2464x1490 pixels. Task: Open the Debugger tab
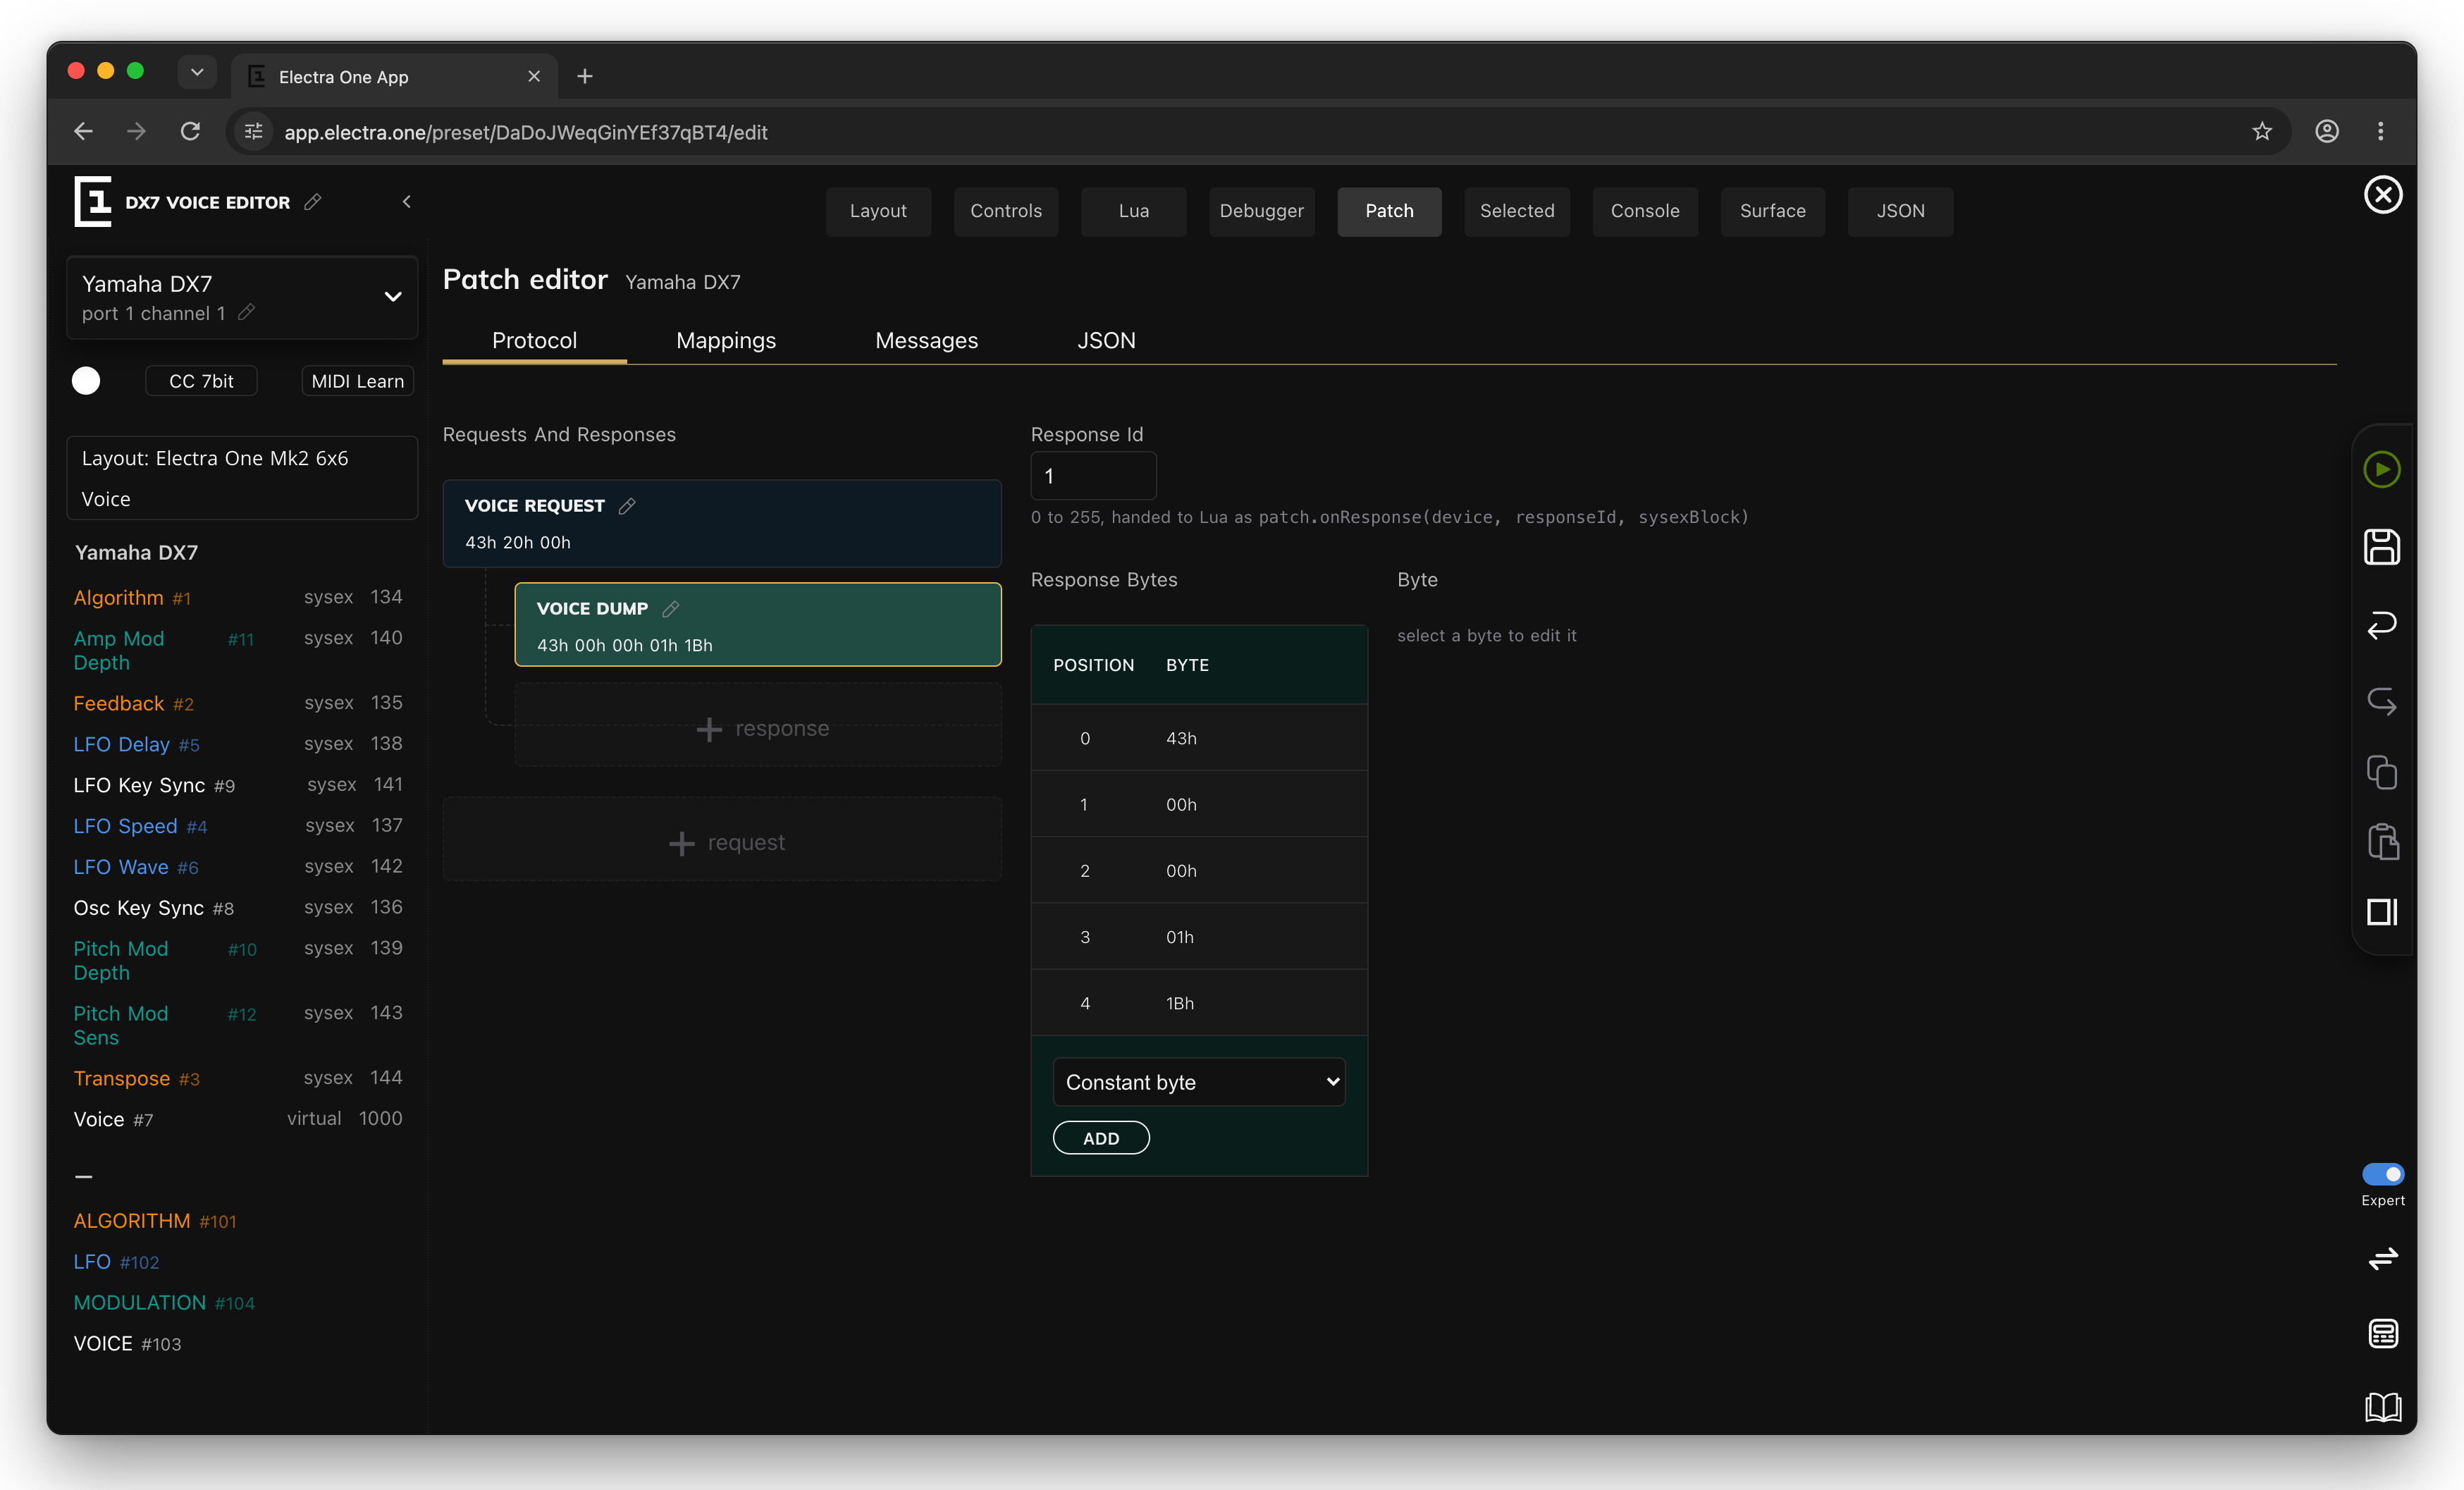(x=1261, y=211)
